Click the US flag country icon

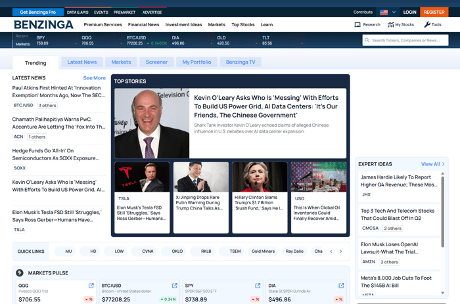[x=384, y=12]
